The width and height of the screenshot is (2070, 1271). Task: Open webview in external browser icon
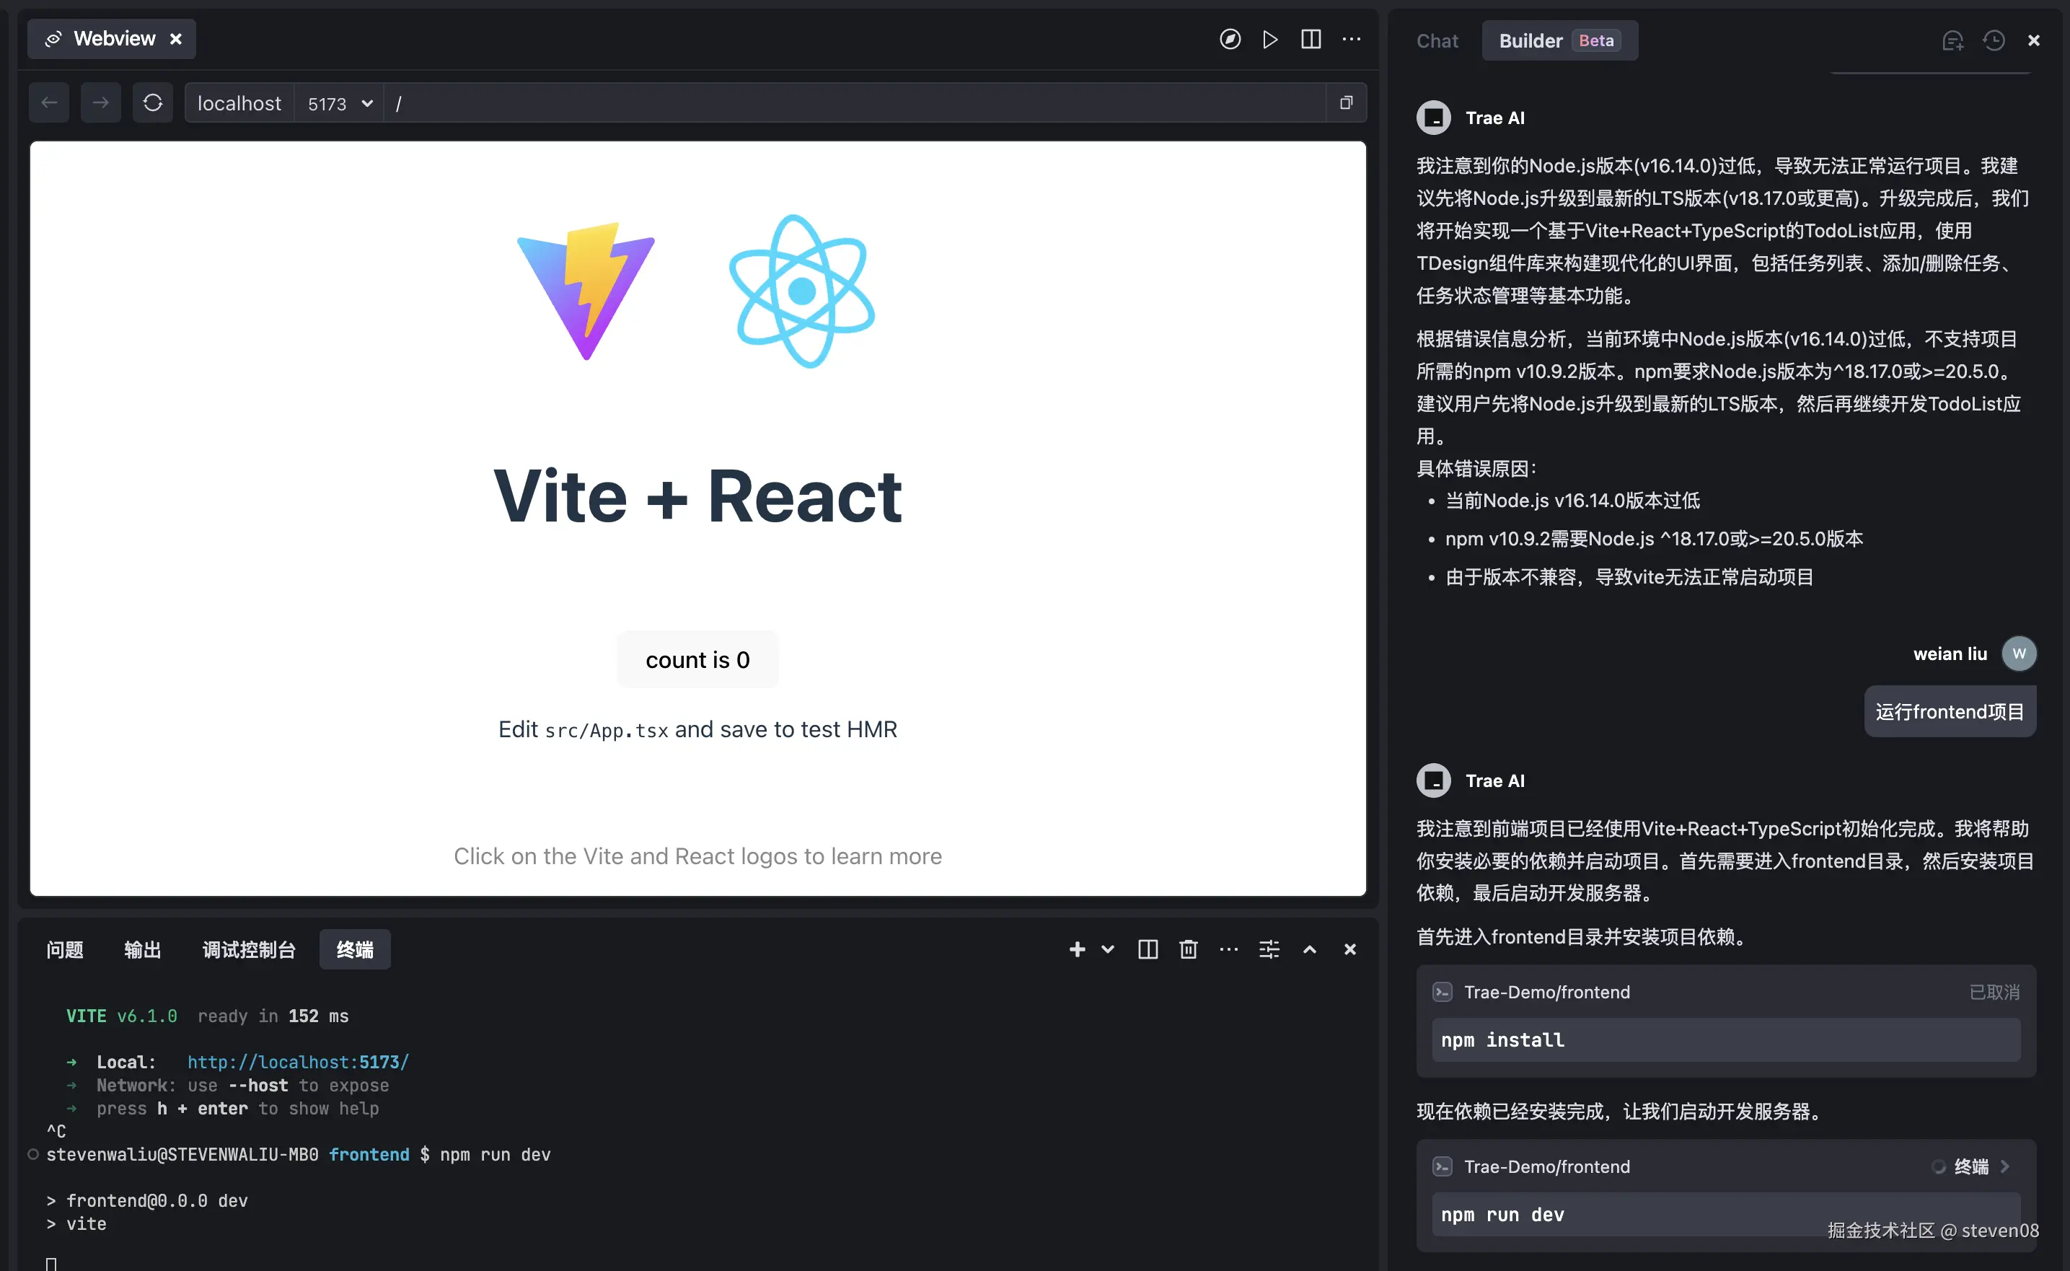1346,102
